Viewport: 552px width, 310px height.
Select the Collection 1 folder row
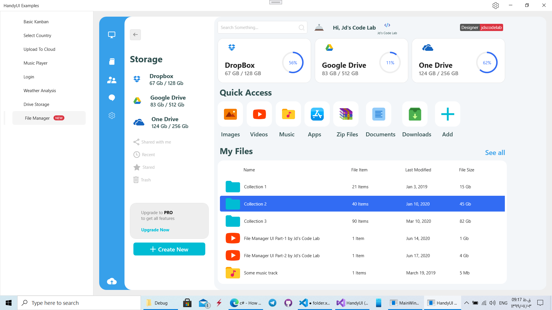(362, 187)
